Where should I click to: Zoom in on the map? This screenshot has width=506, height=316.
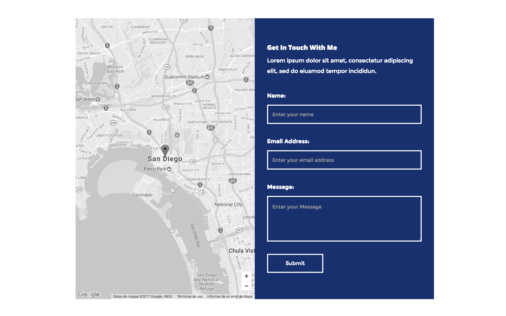point(246,276)
